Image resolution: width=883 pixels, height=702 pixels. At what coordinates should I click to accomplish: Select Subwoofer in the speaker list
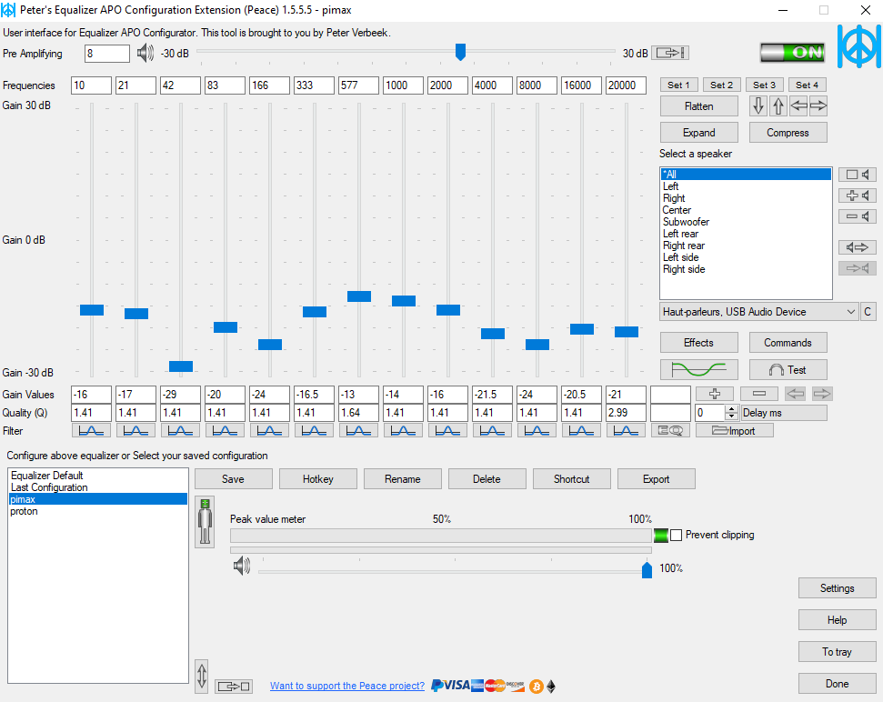(x=746, y=222)
